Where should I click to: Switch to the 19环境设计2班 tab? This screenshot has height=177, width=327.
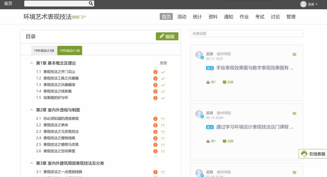44,51
